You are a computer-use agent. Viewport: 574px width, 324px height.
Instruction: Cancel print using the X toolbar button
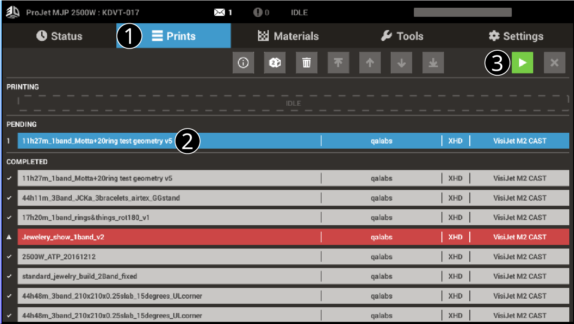[554, 62]
